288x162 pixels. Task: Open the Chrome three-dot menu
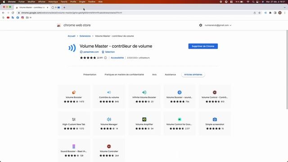point(285,13)
